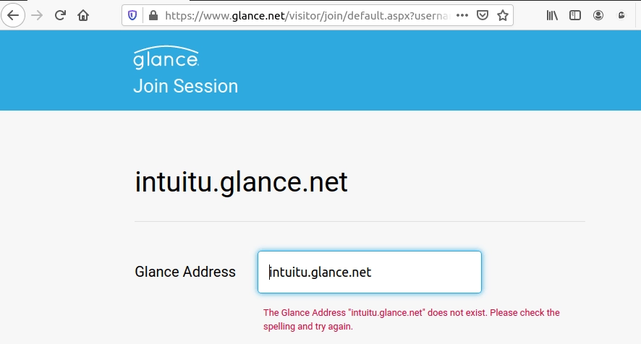Open the Library menu
641x344 pixels.
click(552, 14)
